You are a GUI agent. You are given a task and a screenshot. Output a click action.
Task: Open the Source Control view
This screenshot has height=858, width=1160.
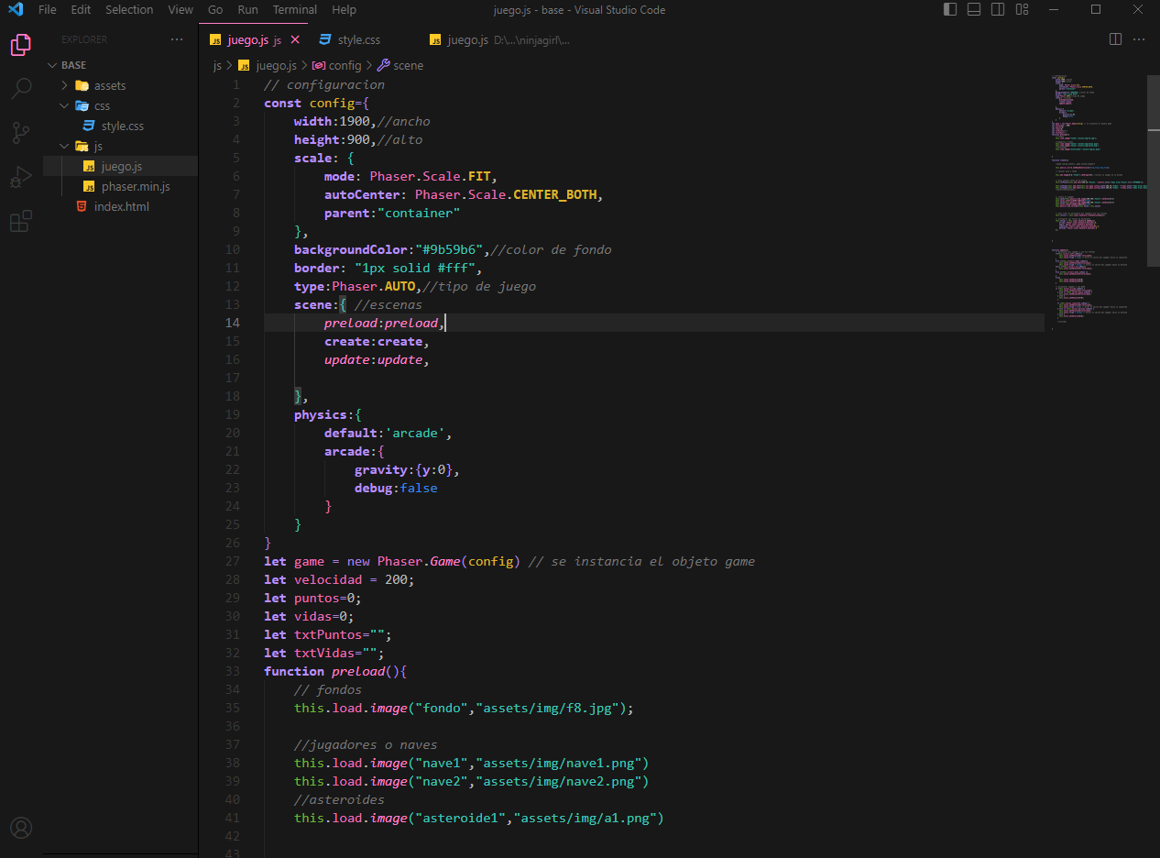(x=20, y=133)
